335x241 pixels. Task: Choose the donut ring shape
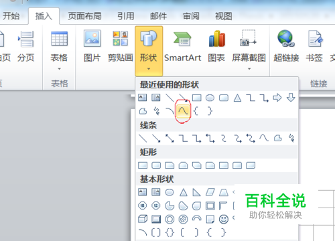tap(170, 219)
